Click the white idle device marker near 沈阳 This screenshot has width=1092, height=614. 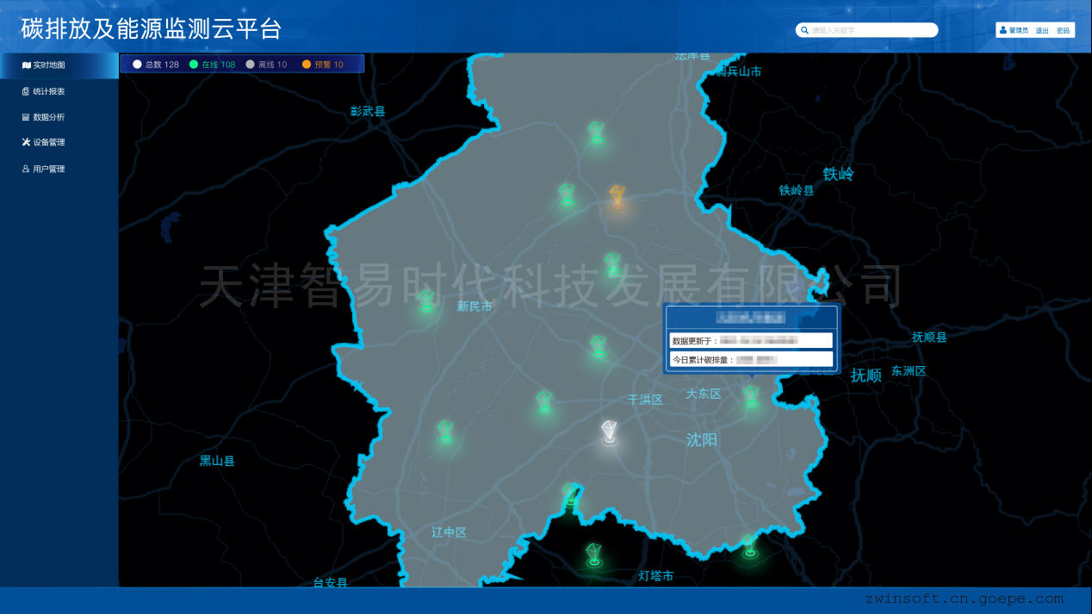[610, 432]
